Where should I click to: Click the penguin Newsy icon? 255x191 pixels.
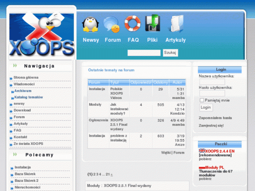pyautogui.click(x=90, y=24)
